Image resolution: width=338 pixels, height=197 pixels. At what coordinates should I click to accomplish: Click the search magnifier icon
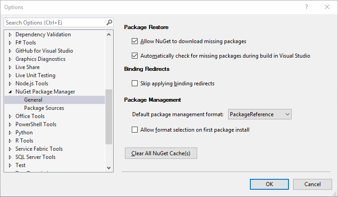pos(109,22)
